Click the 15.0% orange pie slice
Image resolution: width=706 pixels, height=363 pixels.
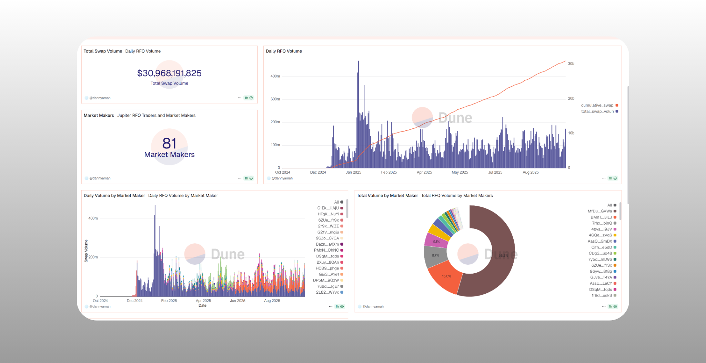(x=446, y=276)
